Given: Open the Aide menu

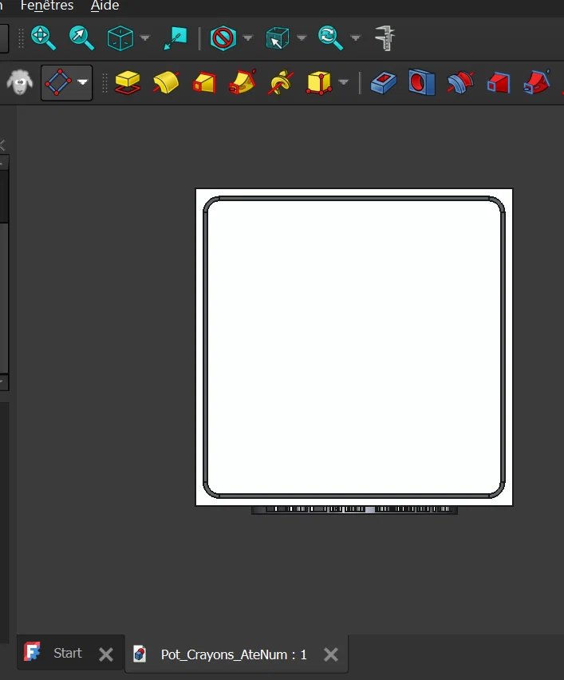Looking at the screenshot, I should click(105, 6).
